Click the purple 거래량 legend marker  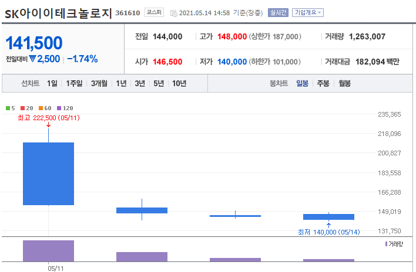[x=386, y=244]
